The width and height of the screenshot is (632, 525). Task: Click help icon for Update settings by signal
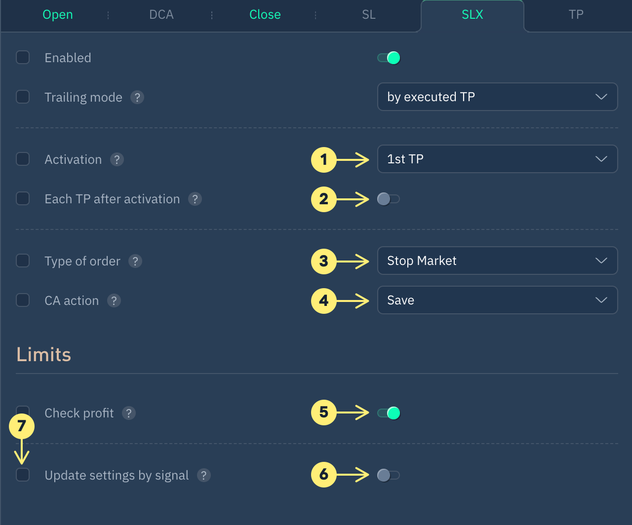204,475
